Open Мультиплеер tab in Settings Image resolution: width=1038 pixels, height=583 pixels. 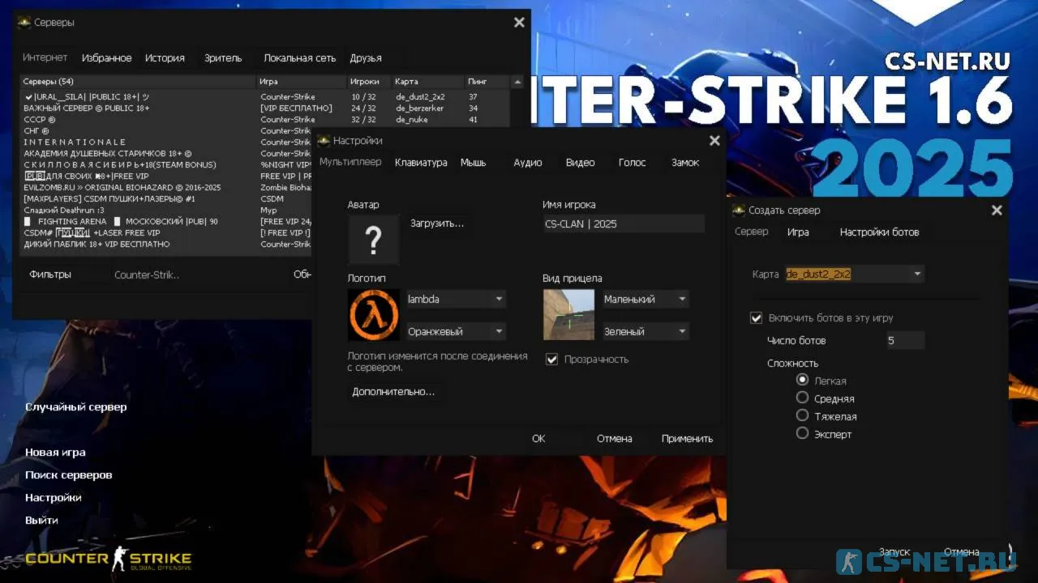point(350,163)
